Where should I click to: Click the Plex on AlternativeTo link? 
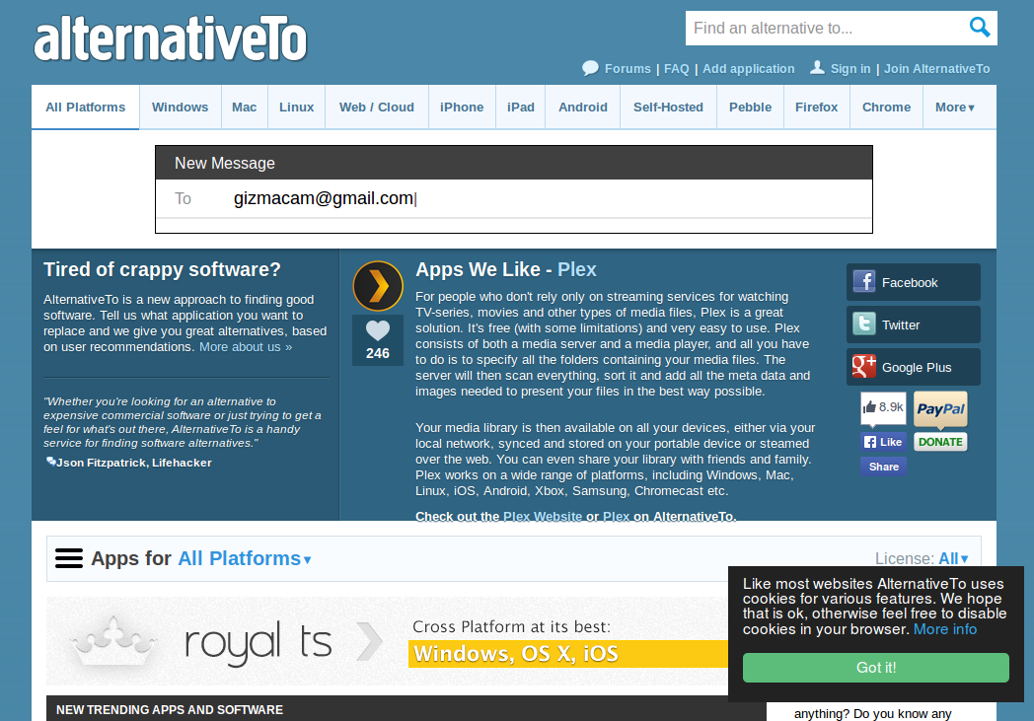point(616,517)
